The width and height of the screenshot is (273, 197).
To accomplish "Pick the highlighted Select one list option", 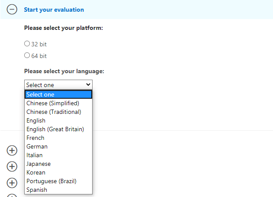I will 58,94.
